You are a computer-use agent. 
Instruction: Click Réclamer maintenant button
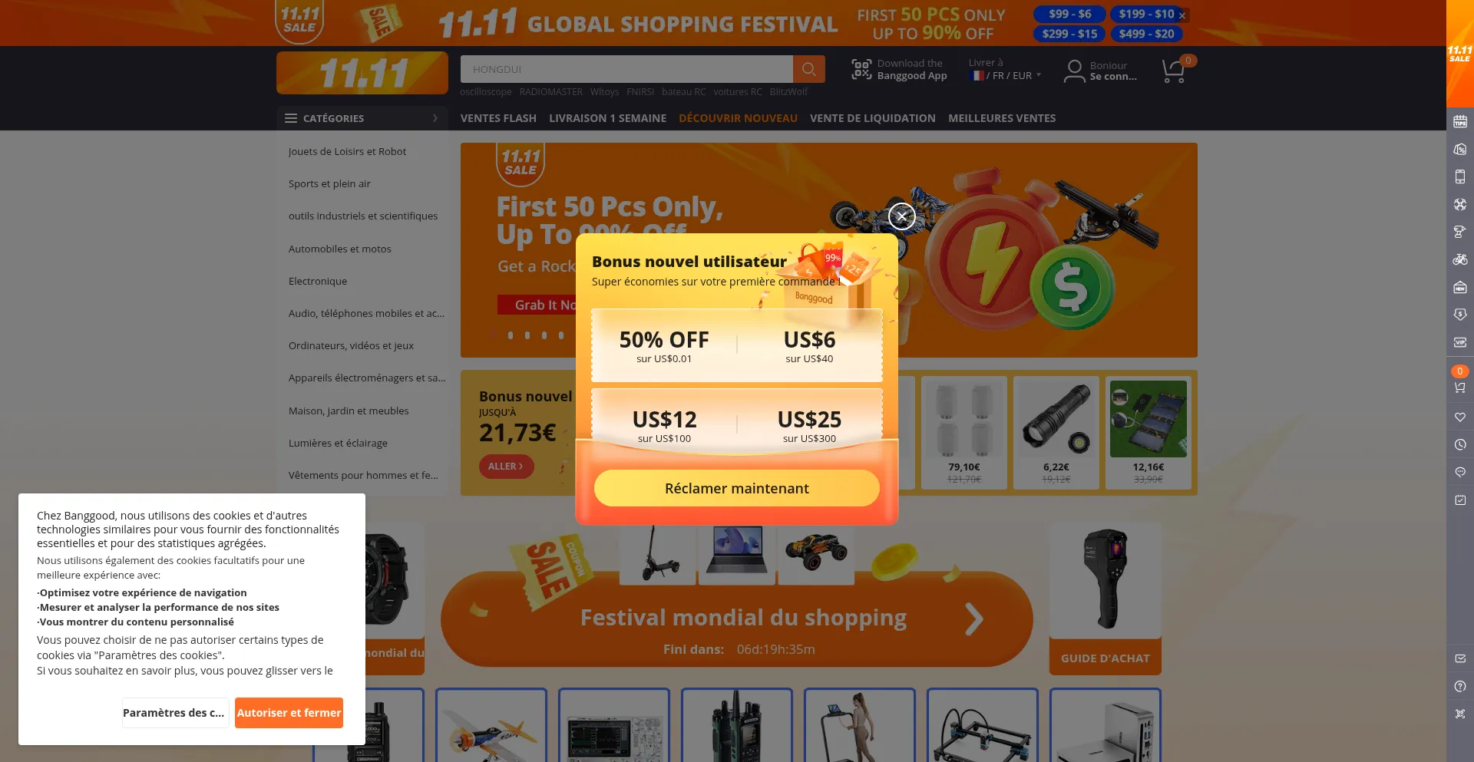(737, 488)
